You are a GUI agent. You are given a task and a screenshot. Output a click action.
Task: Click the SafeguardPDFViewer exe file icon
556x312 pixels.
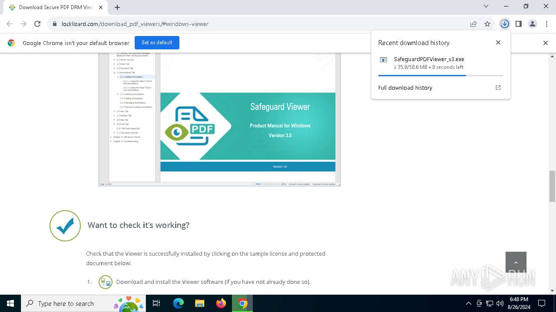click(384, 60)
